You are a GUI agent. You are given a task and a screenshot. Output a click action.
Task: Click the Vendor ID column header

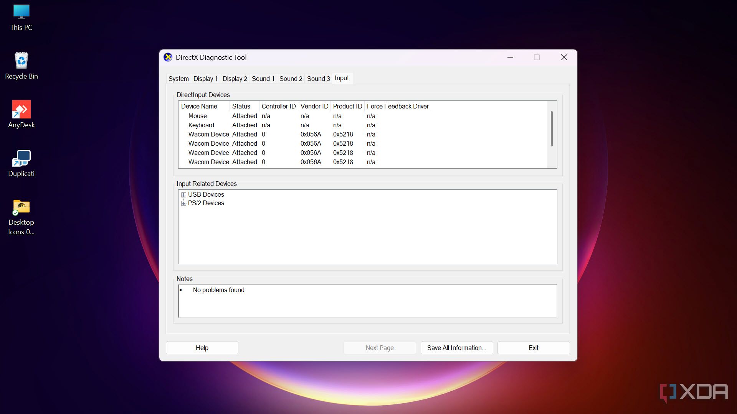[x=314, y=106]
